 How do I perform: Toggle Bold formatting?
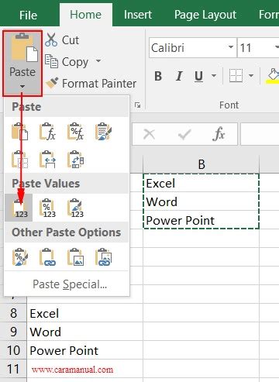pyautogui.click(x=158, y=76)
